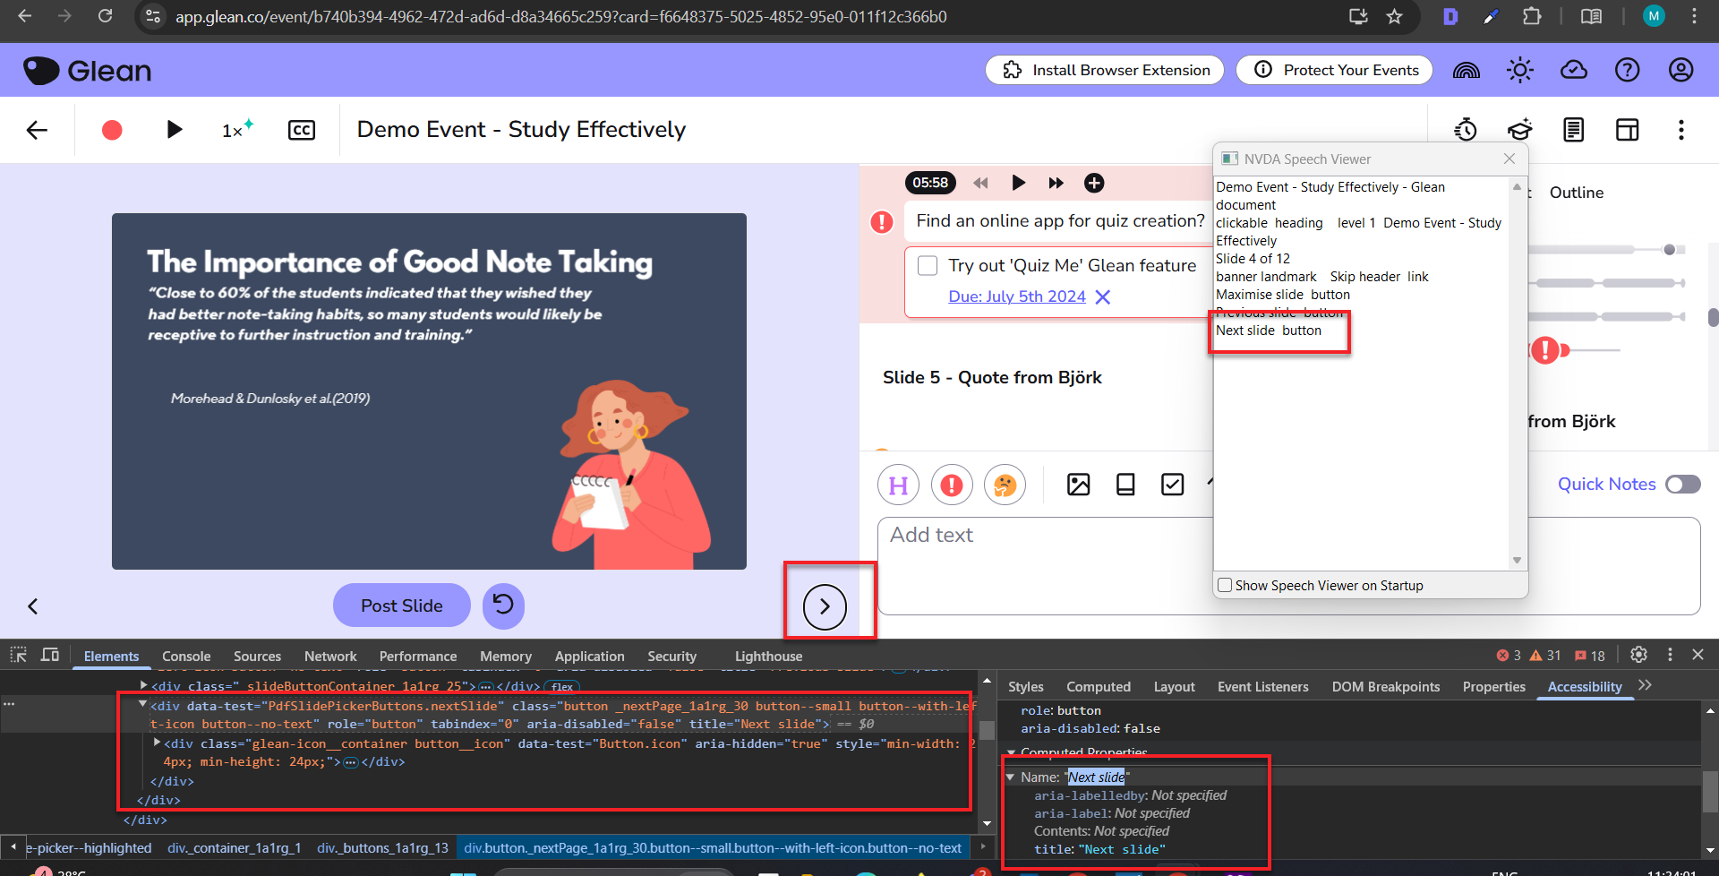Toggle the Quick Notes switch
The image size is (1719, 876).
click(1682, 485)
